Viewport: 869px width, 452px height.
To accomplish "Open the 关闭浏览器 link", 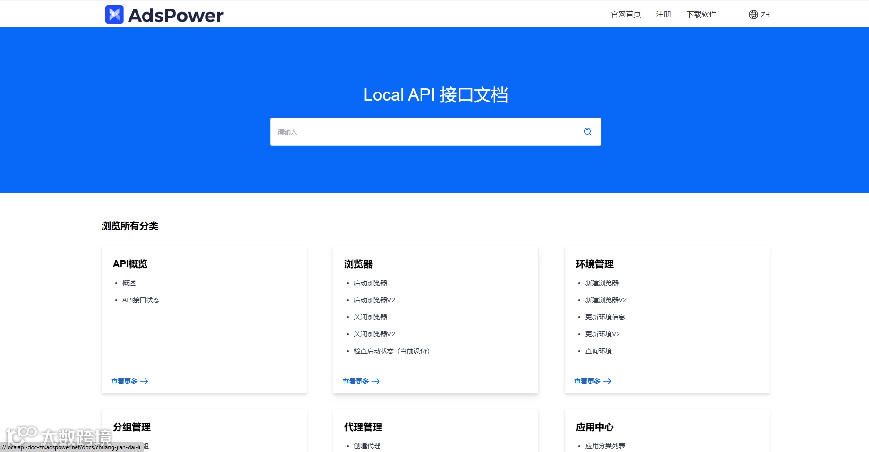I will coord(370,317).
